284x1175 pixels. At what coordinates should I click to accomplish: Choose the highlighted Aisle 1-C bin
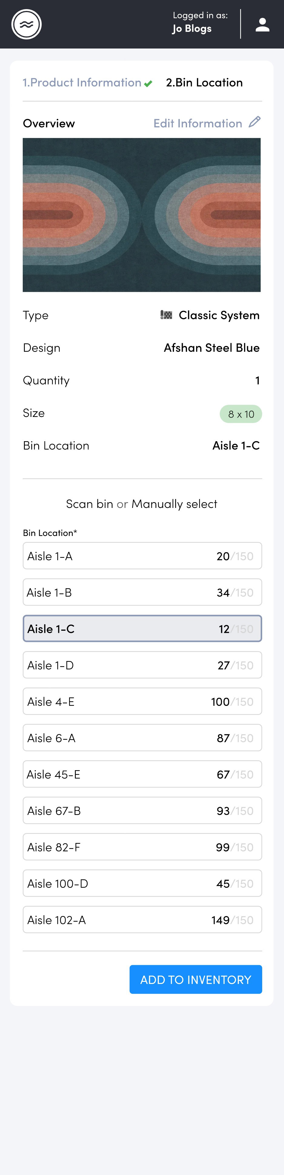tap(142, 629)
